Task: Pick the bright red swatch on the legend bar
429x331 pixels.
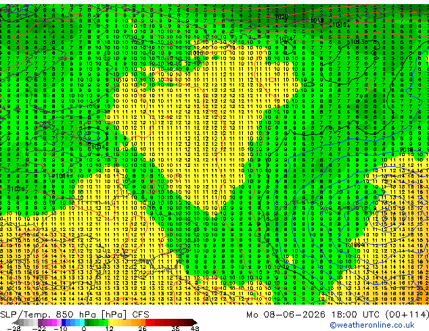Action: (148, 322)
